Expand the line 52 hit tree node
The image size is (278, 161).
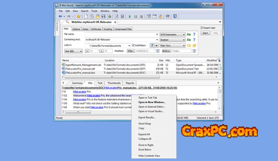click(x=63, y=95)
